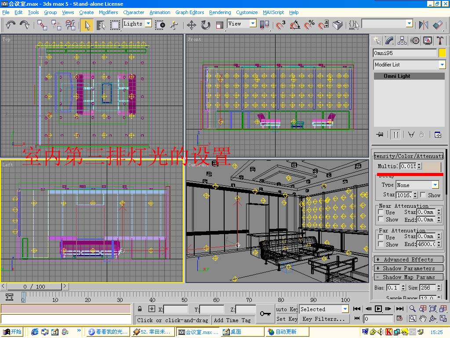The width and height of the screenshot is (450, 338).
Task: Open the Graph Editors menu
Action: click(x=189, y=12)
